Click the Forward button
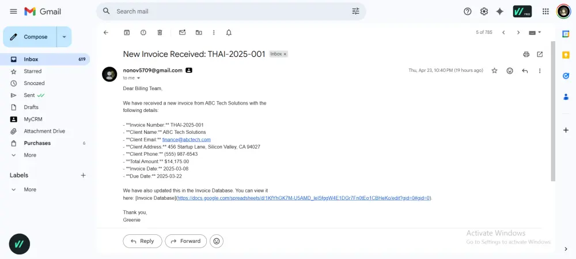The image size is (576, 259). (x=185, y=241)
